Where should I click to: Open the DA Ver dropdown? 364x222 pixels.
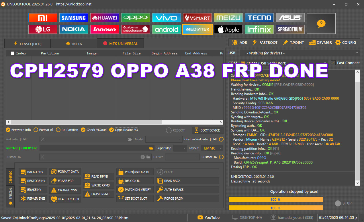tap(182, 157)
